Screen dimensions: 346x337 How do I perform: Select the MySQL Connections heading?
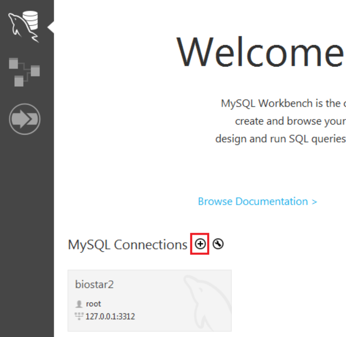[128, 245]
